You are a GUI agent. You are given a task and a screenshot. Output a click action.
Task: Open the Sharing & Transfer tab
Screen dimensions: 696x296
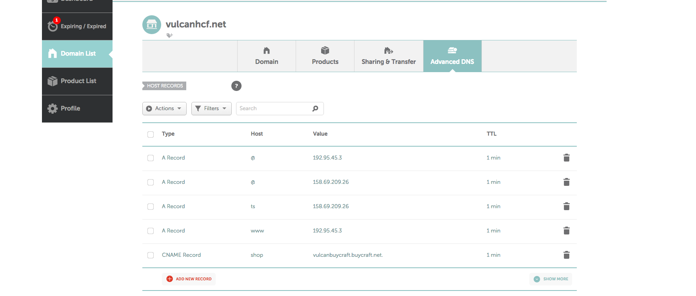(389, 56)
